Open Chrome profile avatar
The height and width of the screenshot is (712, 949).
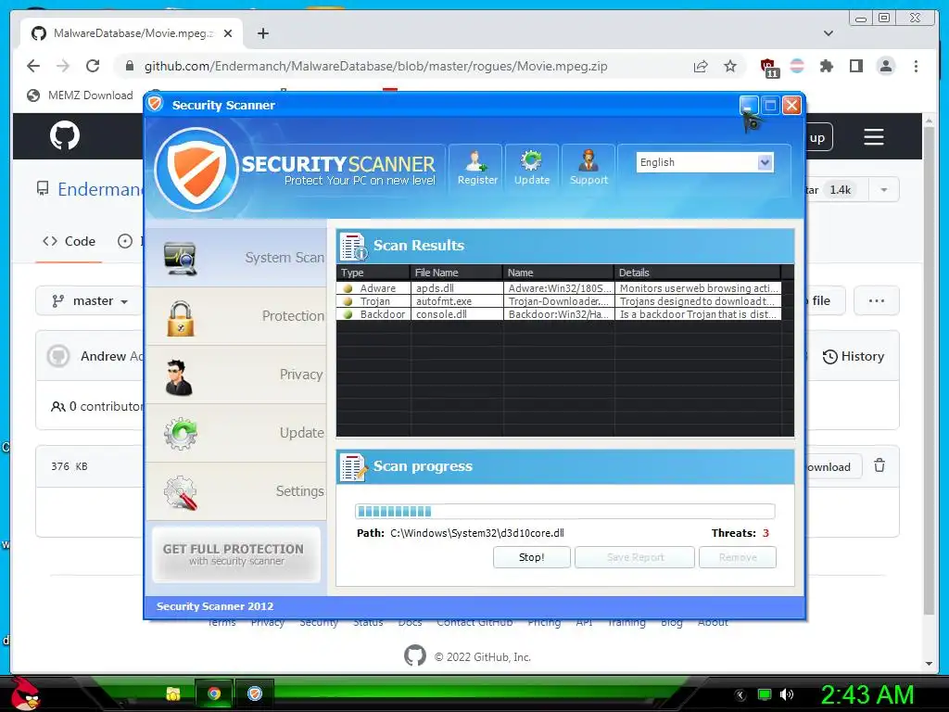click(886, 66)
